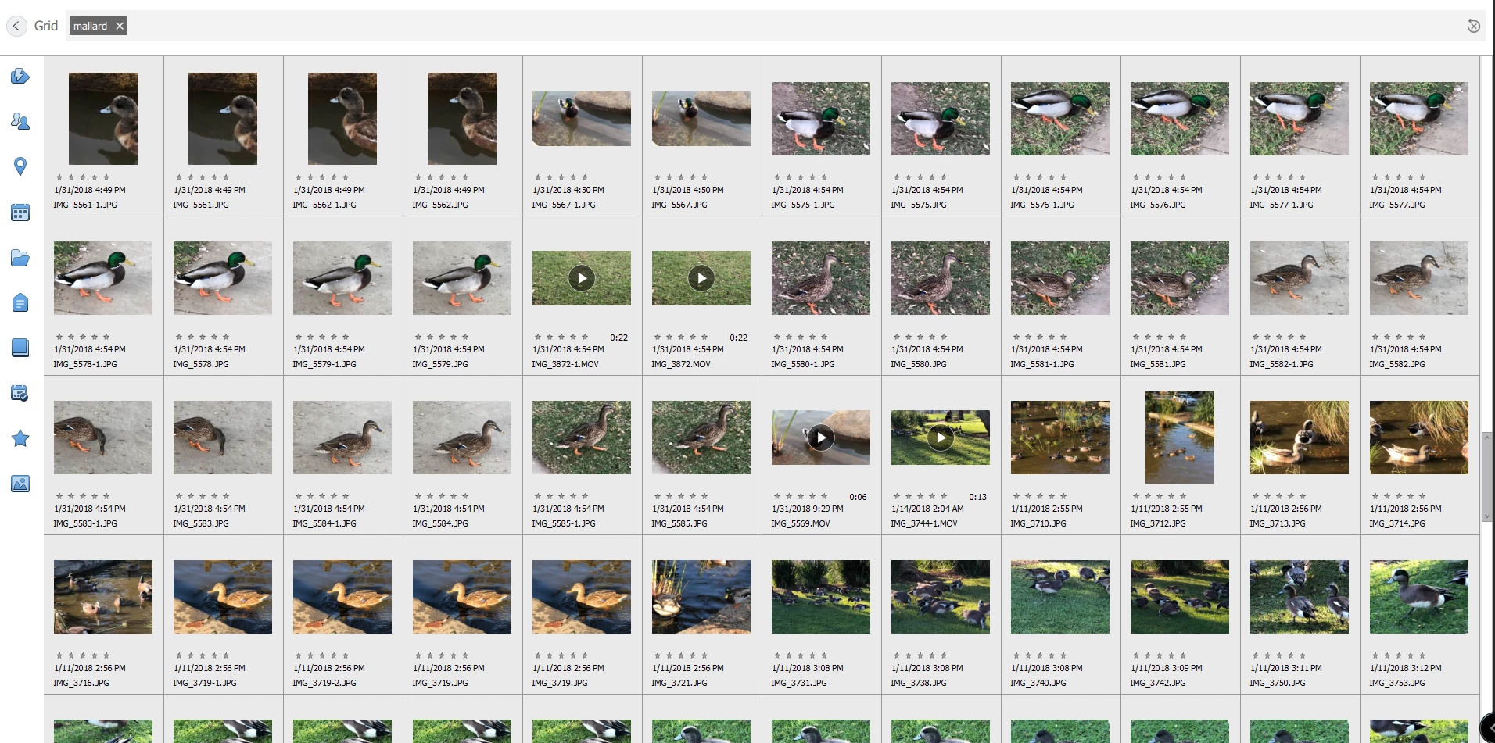Image resolution: width=1495 pixels, height=743 pixels.
Task: Select thumbnail IMG_5582.JPG
Action: coord(1419,278)
